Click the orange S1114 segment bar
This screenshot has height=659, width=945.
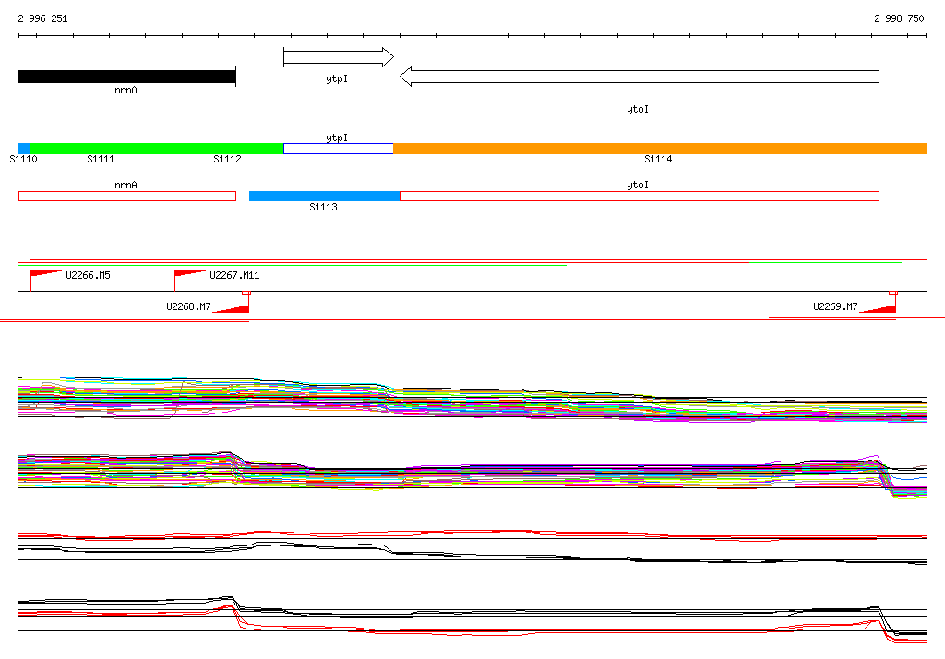(x=660, y=149)
